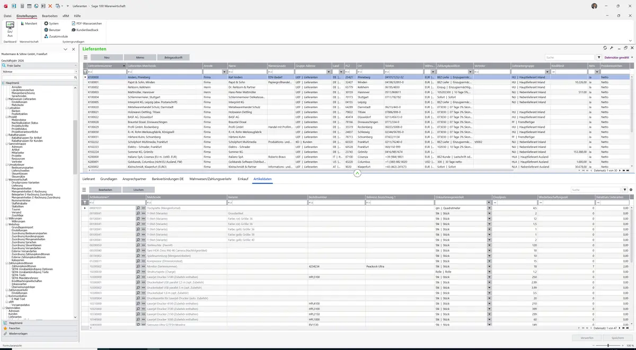The image size is (636, 350).
Task: Open the Freie Suche dropdown
Action: pos(75,65)
